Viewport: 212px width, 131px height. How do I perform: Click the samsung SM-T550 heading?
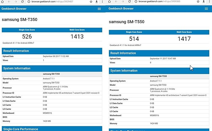click(127, 22)
